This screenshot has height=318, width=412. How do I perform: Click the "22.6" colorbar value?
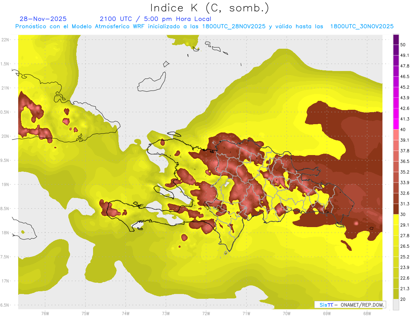[405, 278]
